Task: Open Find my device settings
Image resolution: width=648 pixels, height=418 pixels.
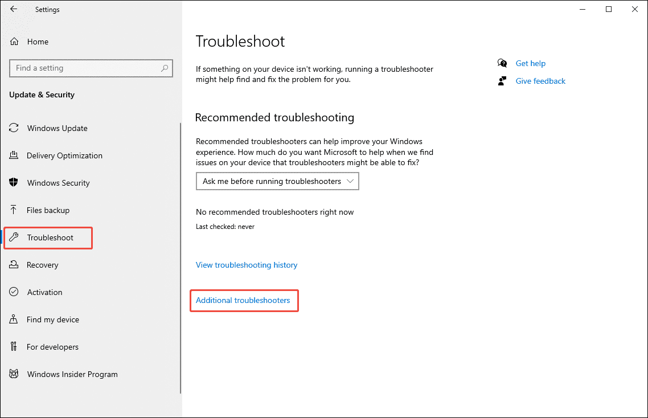Action: pyautogui.click(x=53, y=319)
